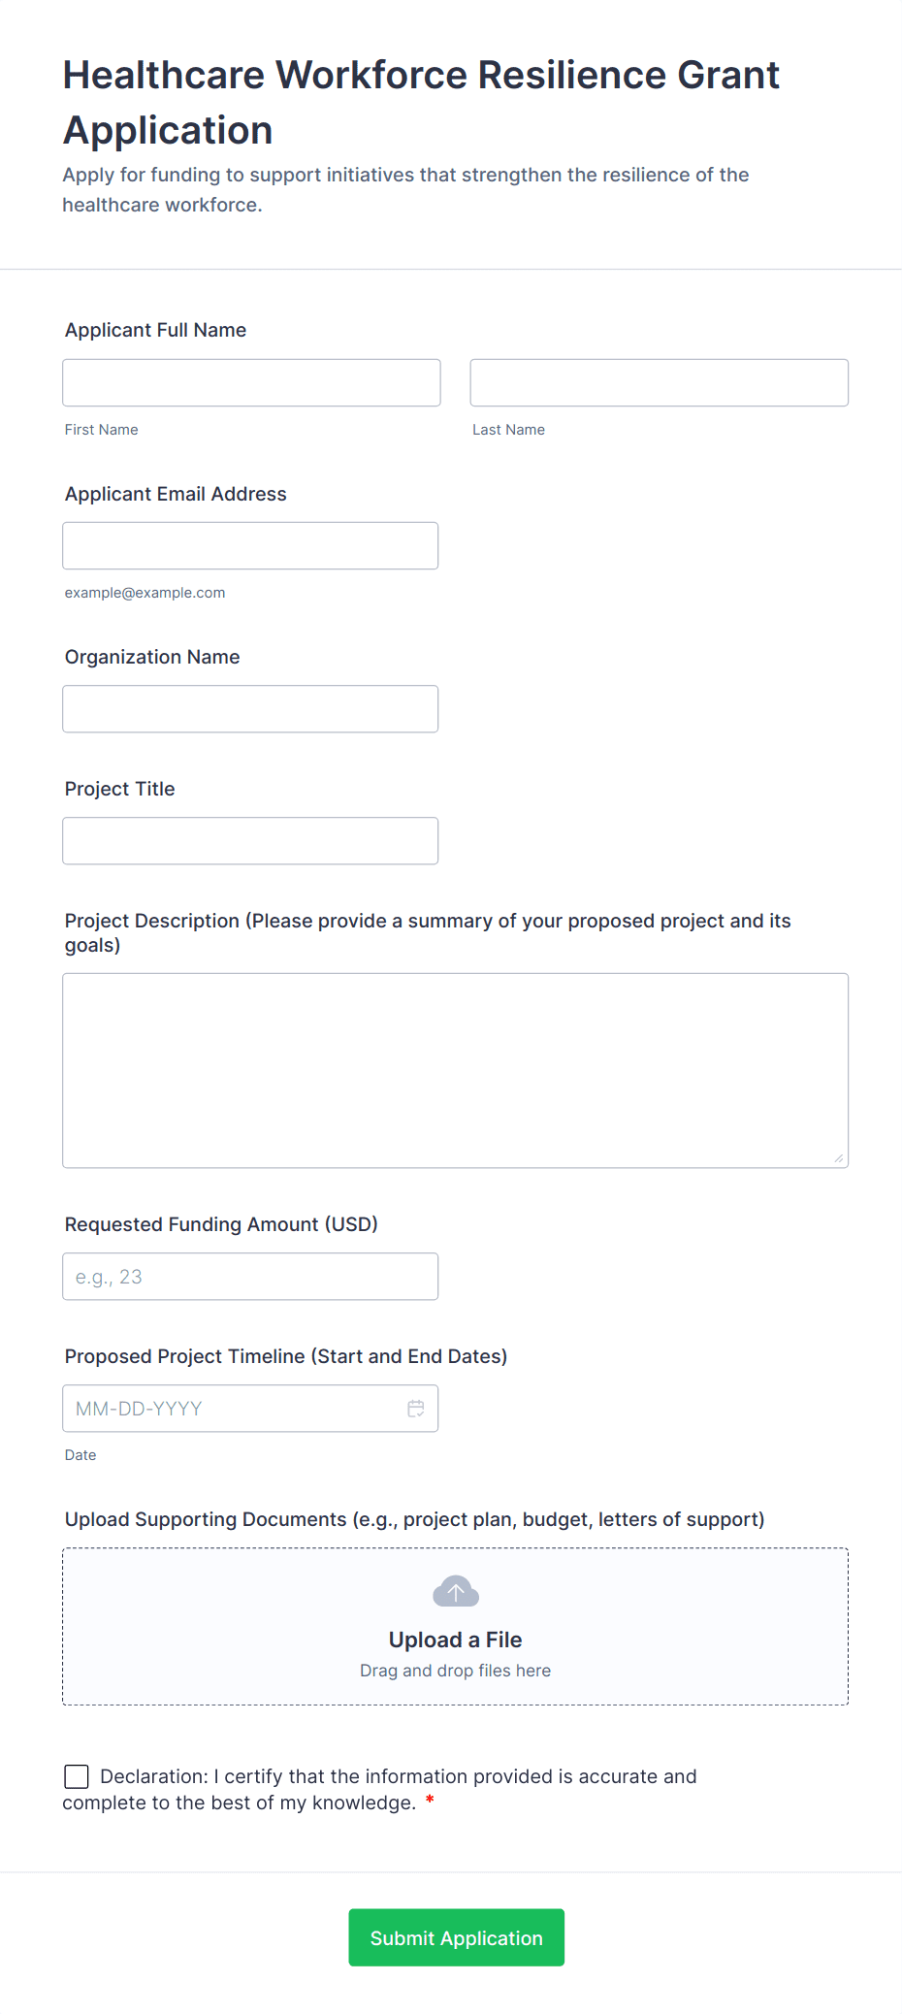Open the MM-DD-YYYY date input
Image resolution: width=902 pixels, height=2014 pixels.
coord(233,1409)
